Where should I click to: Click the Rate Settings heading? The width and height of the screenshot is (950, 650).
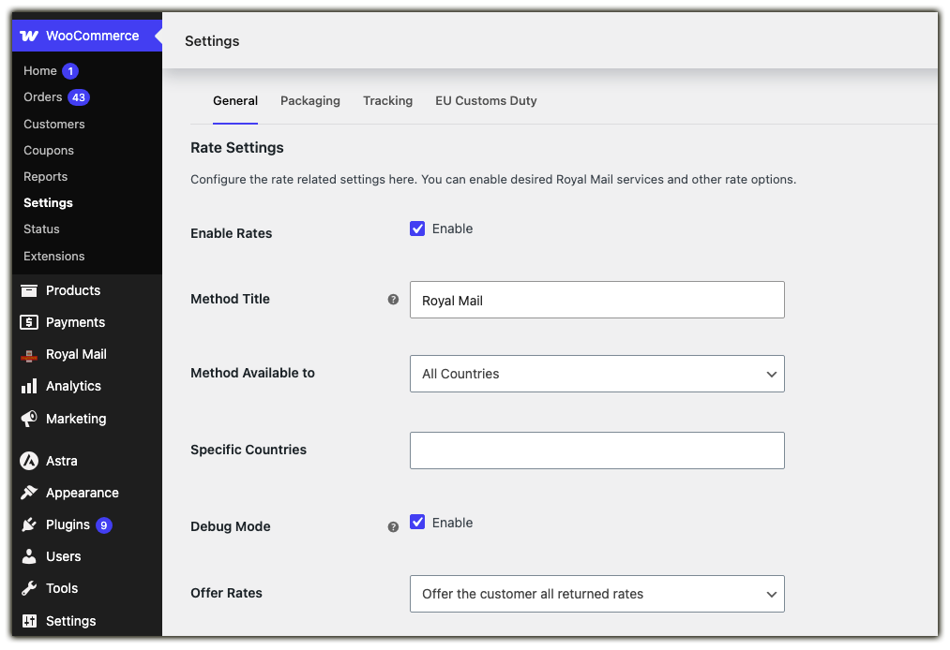tap(237, 148)
